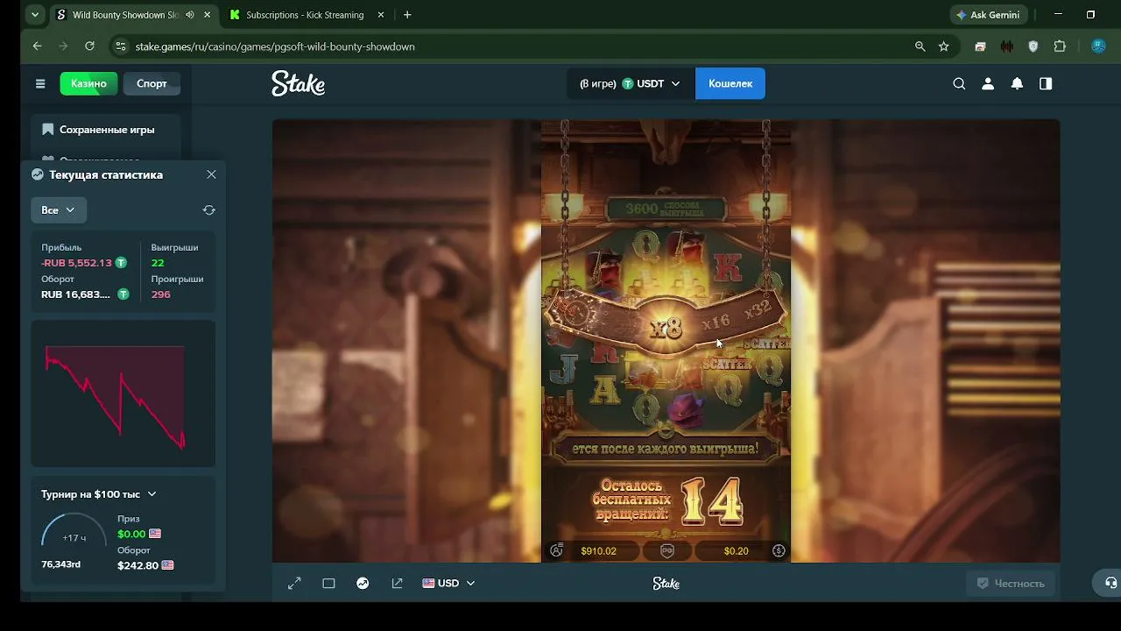Image resolution: width=1121 pixels, height=631 pixels.
Task: Open the browser profile avatar
Action: [1098, 46]
